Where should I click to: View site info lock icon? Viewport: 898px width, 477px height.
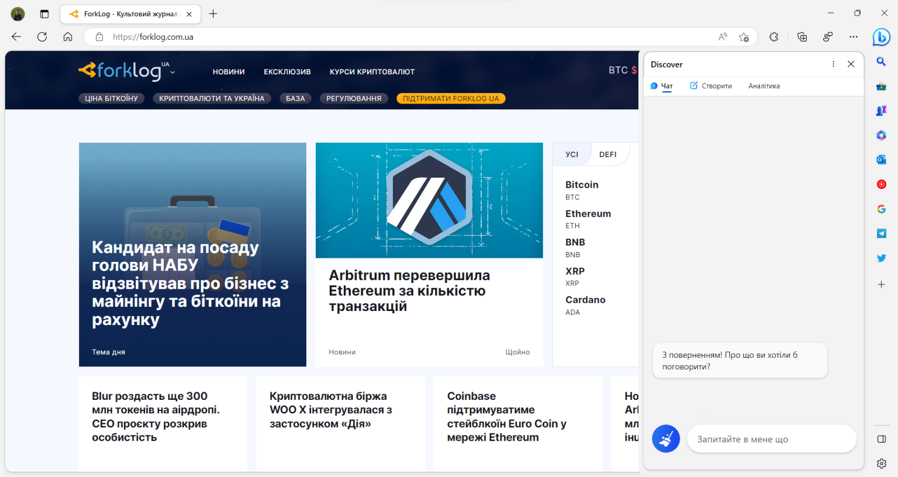pyautogui.click(x=99, y=37)
